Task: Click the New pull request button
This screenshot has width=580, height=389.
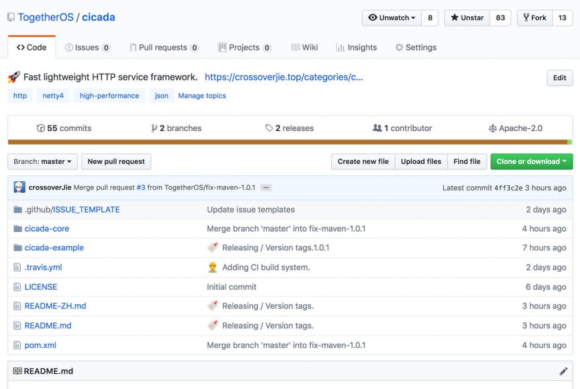Action: tap(116, 161)
